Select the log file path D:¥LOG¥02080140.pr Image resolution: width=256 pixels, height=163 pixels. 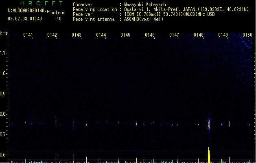tap(30, 11)
